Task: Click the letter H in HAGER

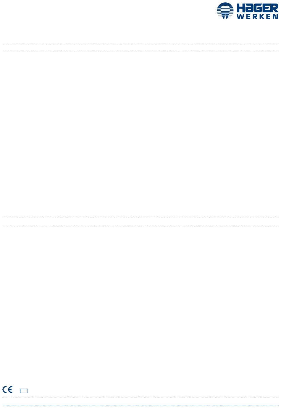Action: (x=240, y=8)
